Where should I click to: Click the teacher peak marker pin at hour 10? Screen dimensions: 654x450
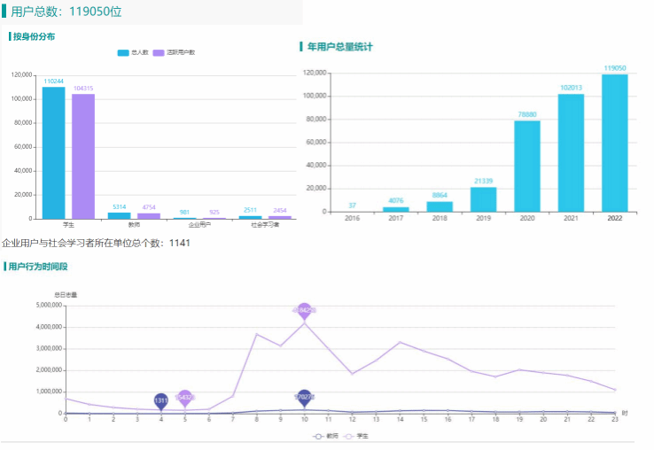click(304, 397)
